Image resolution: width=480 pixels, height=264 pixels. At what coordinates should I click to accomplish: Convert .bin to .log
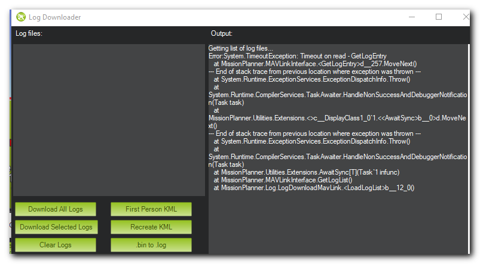coord(151,245)
